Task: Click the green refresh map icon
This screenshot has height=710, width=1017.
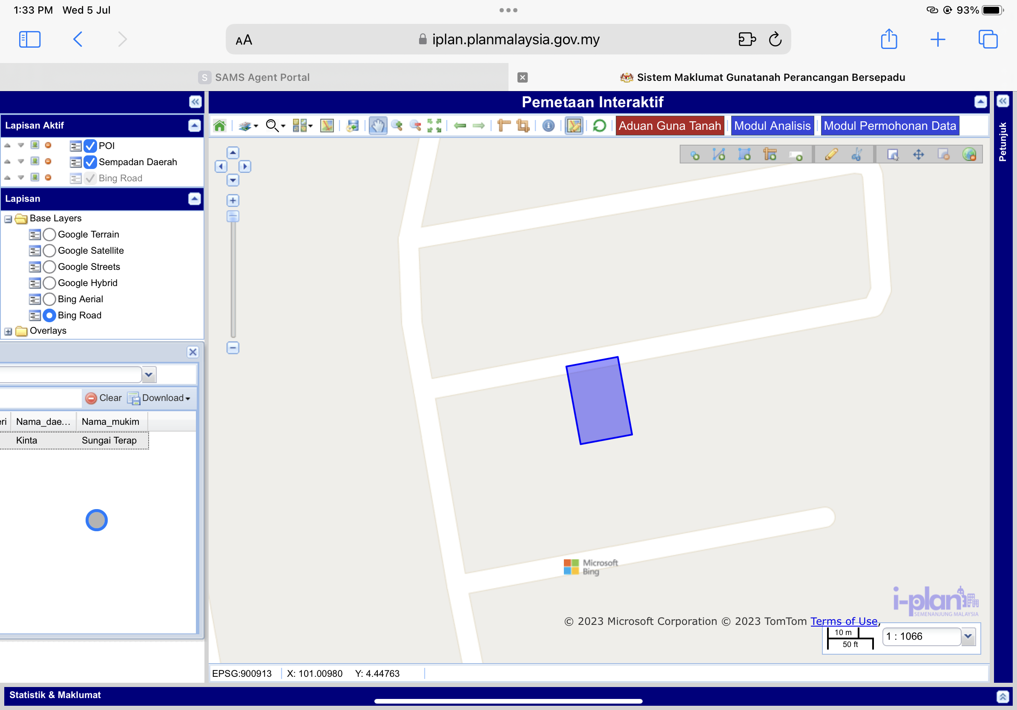Action: click(599, 126)
